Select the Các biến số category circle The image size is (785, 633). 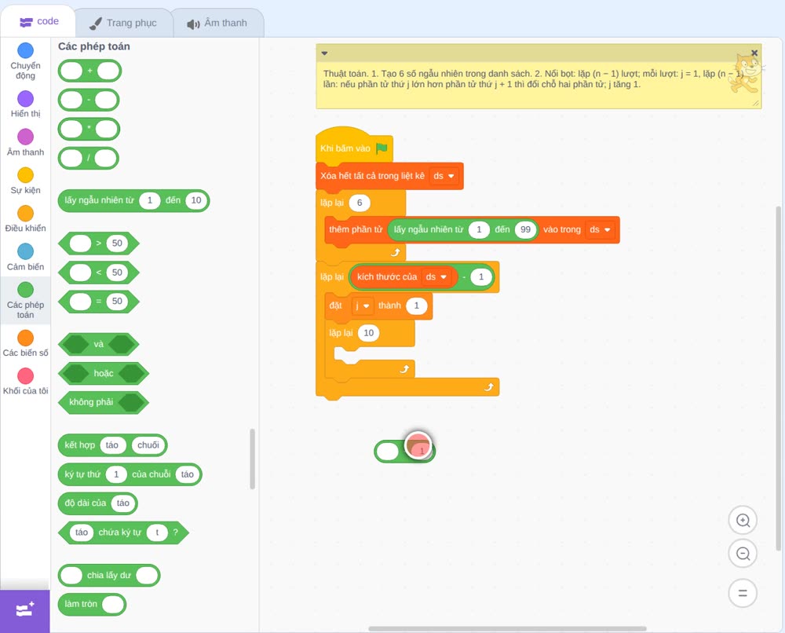click(26, 338)
